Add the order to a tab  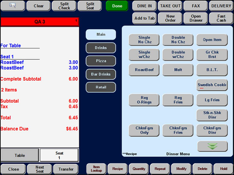144,18
